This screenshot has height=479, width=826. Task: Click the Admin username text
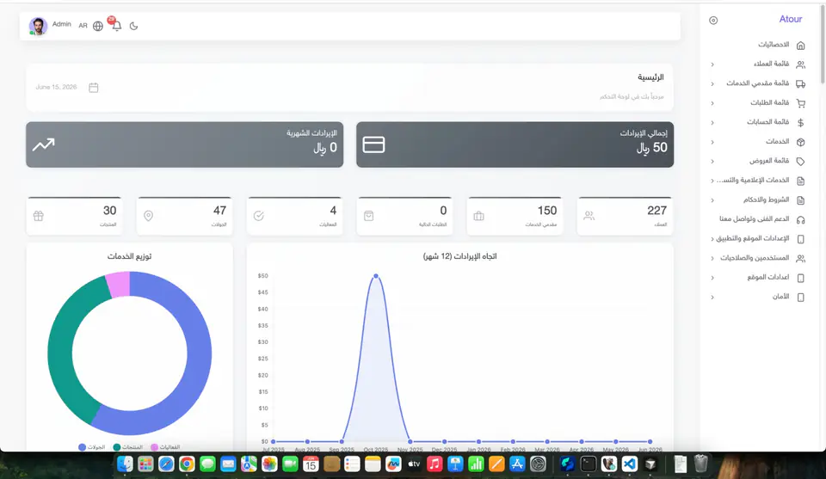[x=62, y=24]
